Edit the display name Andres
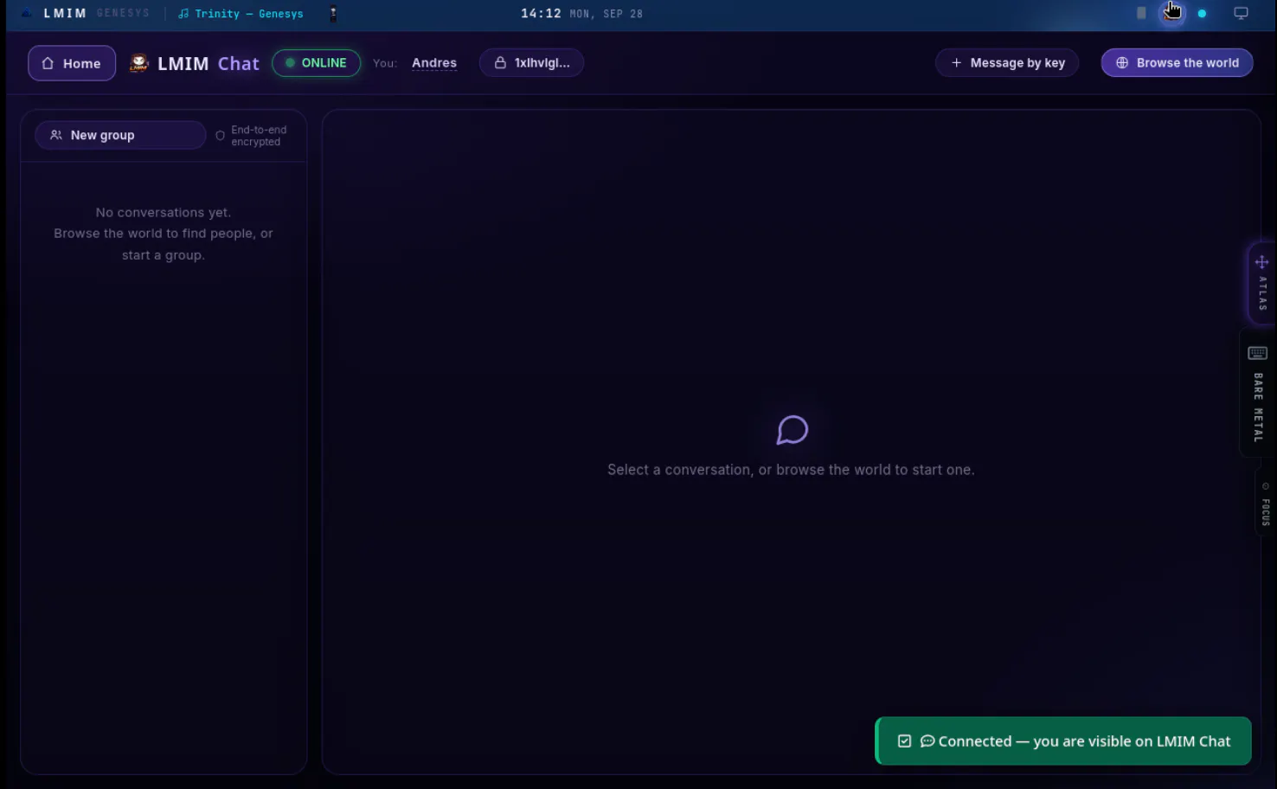Image resolution: width=1277 pixels, height=789 pixels. tap(434, 63)
